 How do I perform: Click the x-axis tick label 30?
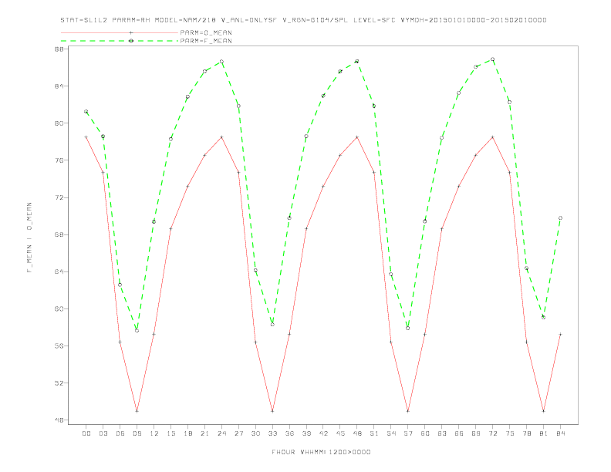[255, 433]
